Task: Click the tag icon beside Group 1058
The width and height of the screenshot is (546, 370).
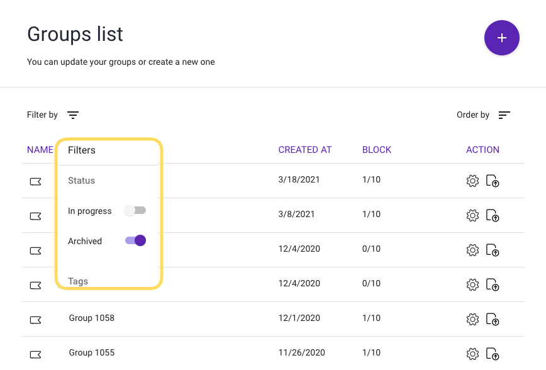Action: 36,320
